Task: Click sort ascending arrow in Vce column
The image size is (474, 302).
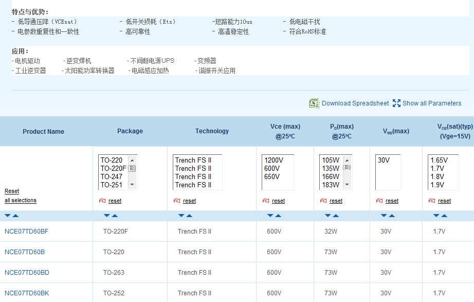Action: tap(279, 216)
